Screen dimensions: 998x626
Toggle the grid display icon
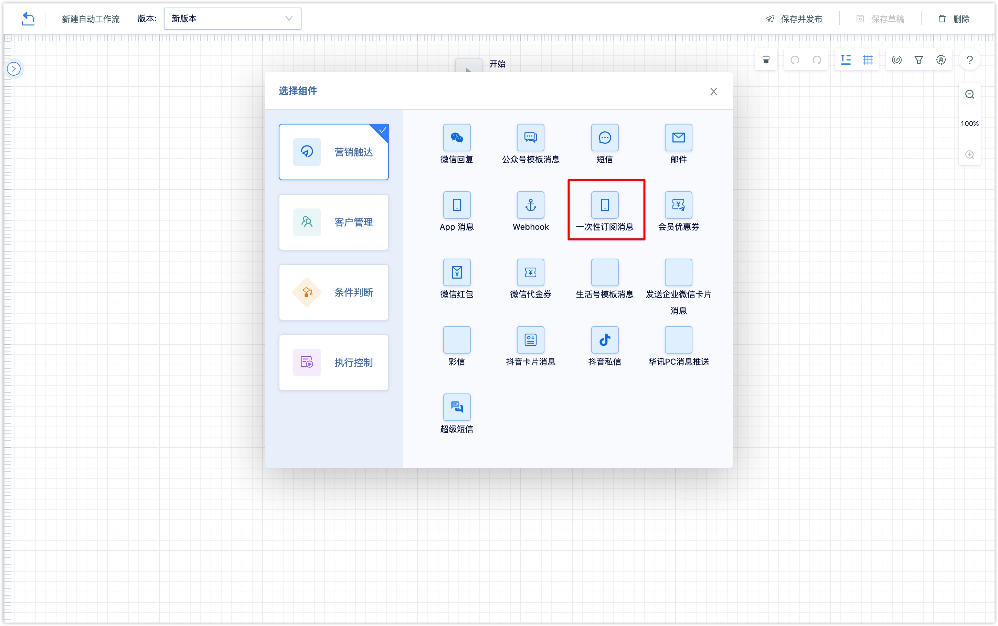pyautogui.click(x=868, y=60)
